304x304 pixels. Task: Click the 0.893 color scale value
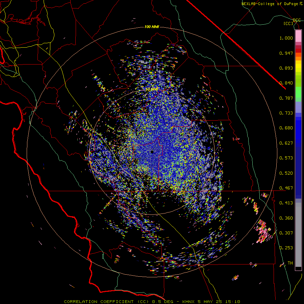pos(286,68)
